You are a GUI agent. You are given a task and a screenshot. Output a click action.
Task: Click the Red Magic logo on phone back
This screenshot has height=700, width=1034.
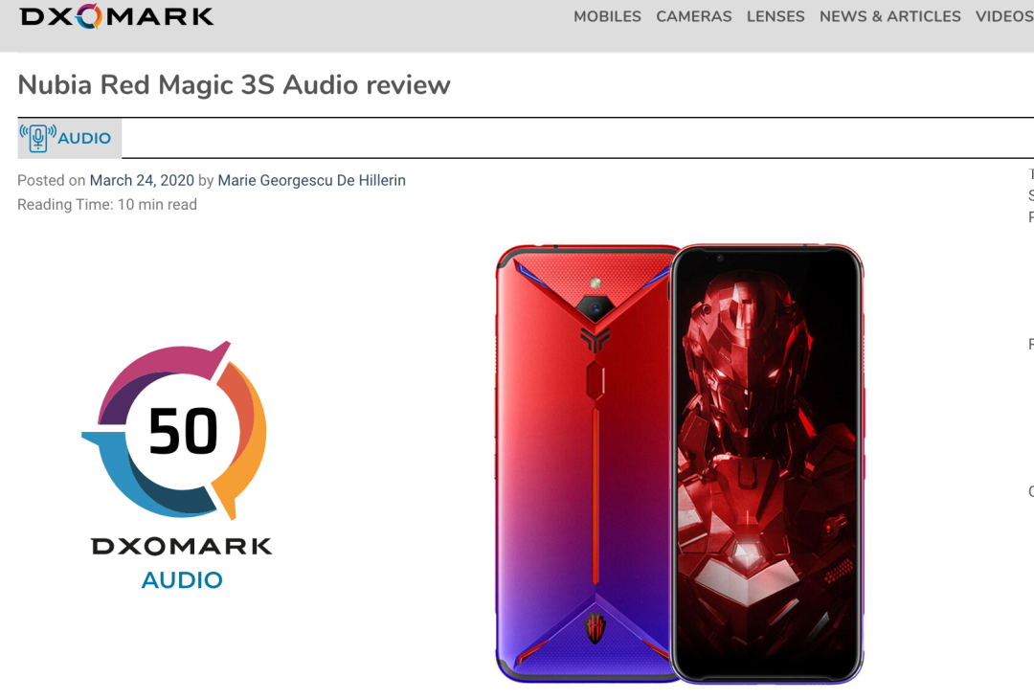(x=595, y=627)
